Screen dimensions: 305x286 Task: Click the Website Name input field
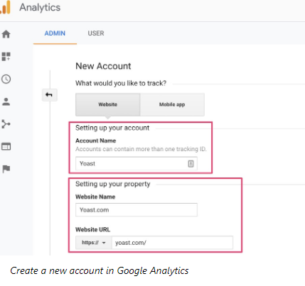[x=137, y=210]
